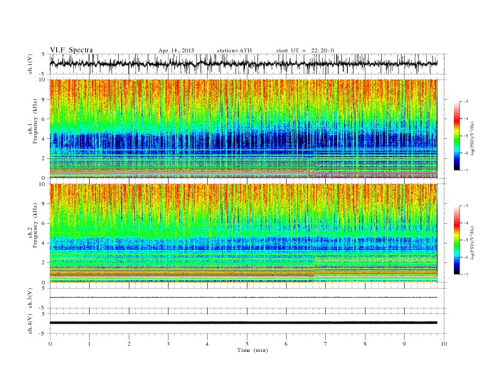Click the 'station=ATH' label

234,50
